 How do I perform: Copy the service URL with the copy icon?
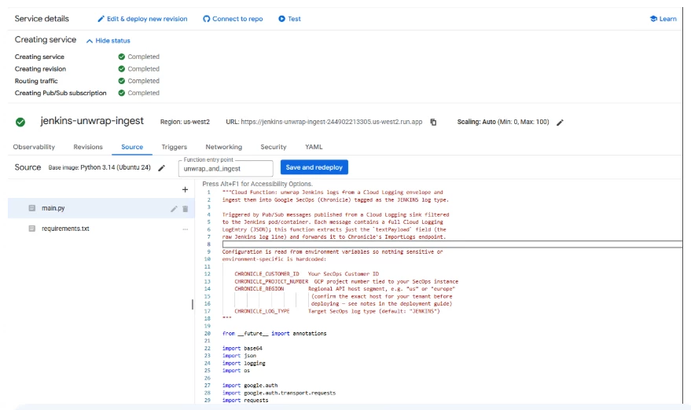coord(433,122)
